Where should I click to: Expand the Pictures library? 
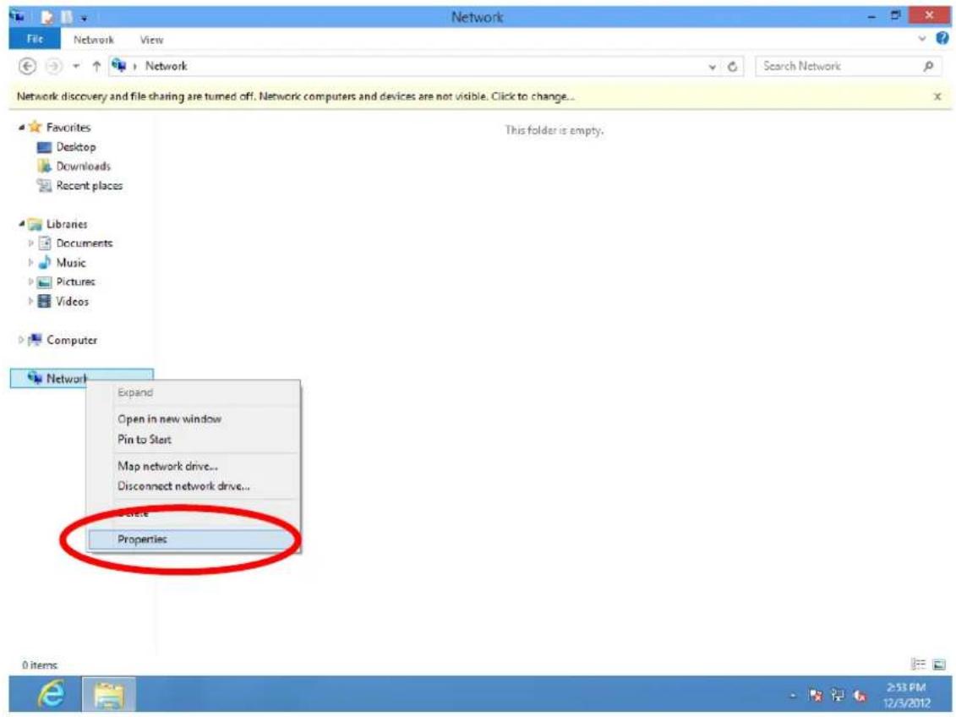[30, 282]
